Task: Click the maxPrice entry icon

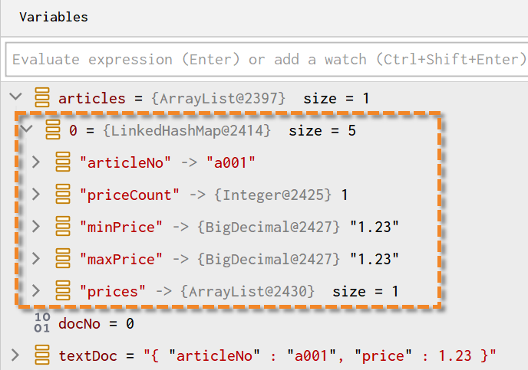Action: pyautogui.click(x=63, y=258)
